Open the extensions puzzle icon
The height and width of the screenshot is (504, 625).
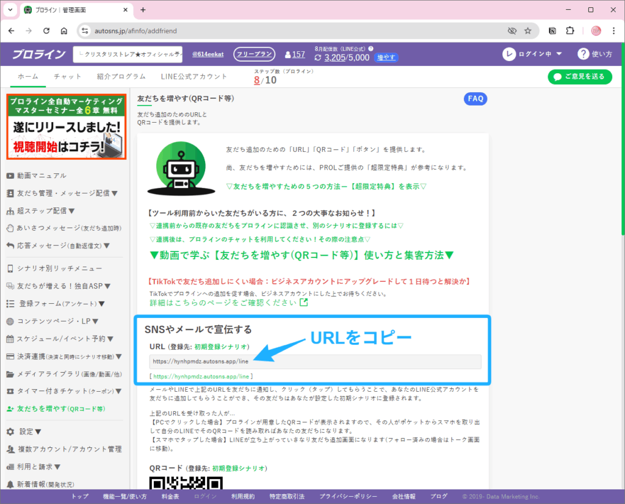pyautogui.click(x=570, y=31)
